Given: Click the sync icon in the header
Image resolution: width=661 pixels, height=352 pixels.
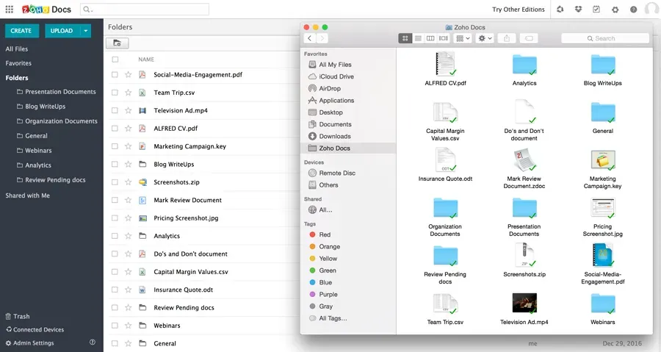Looking at the screenshot, I should [560, 10].
